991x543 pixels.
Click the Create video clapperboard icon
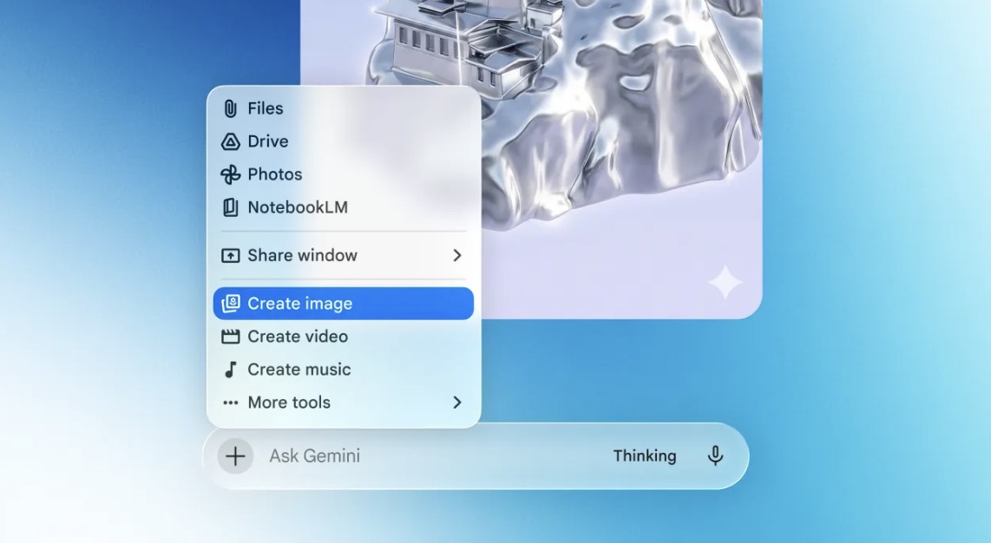point(230,337)
